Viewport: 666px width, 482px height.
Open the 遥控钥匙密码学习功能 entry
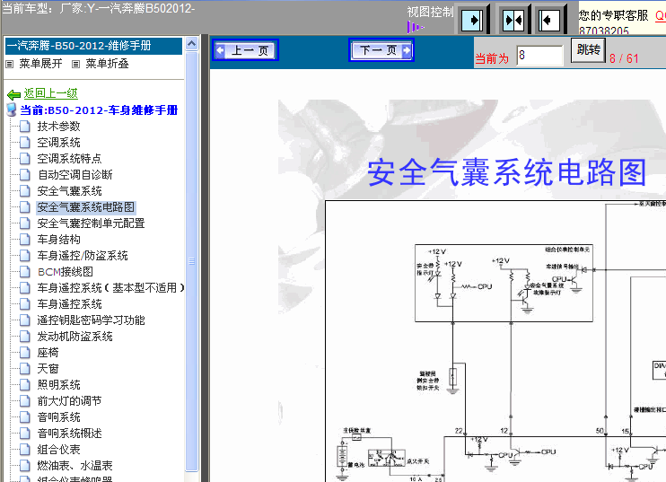(x=91, y=320)
